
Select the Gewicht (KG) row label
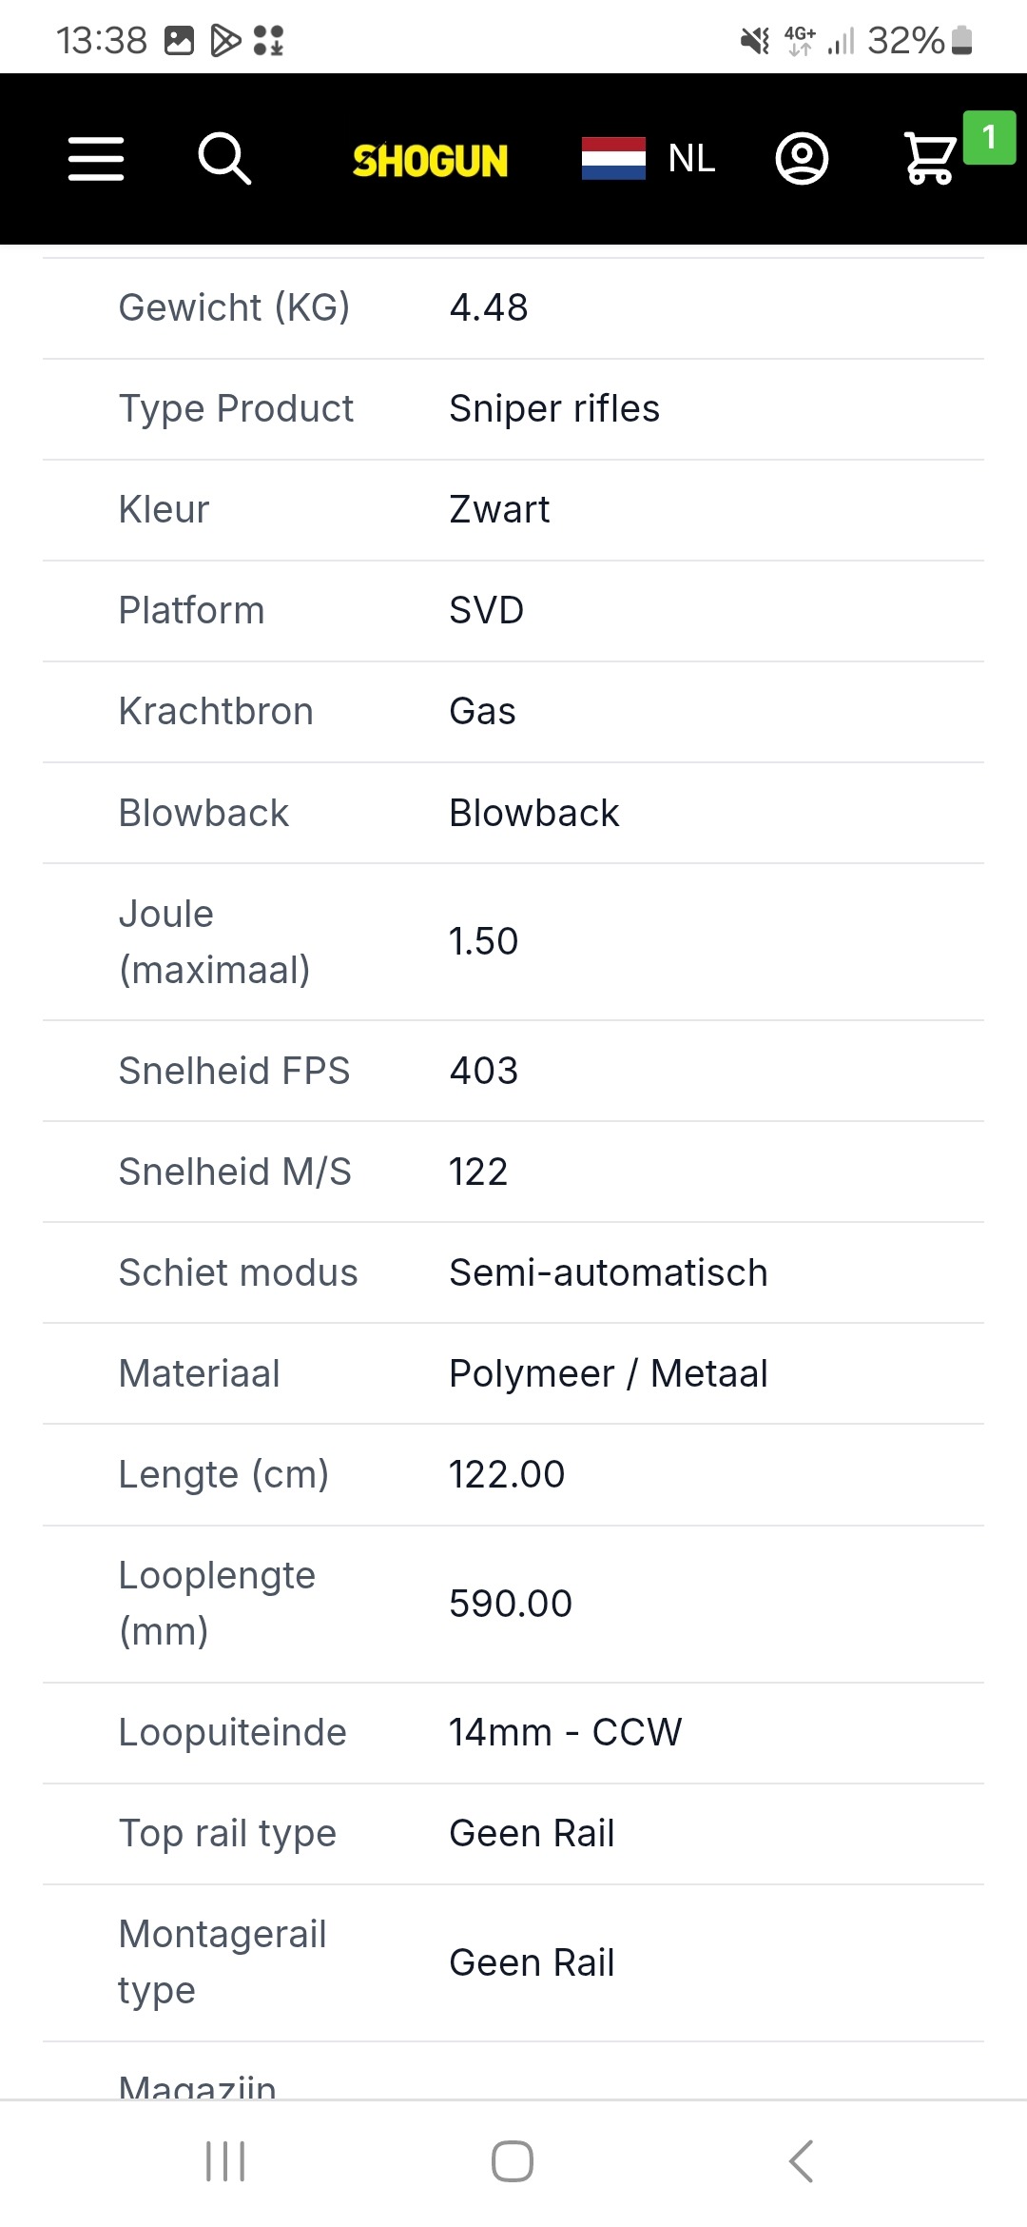click(234, 307)
